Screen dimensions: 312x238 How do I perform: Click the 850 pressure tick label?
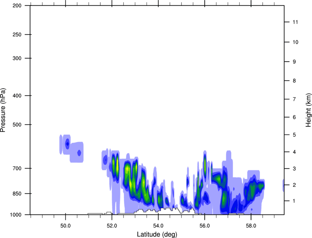point(16,193)
